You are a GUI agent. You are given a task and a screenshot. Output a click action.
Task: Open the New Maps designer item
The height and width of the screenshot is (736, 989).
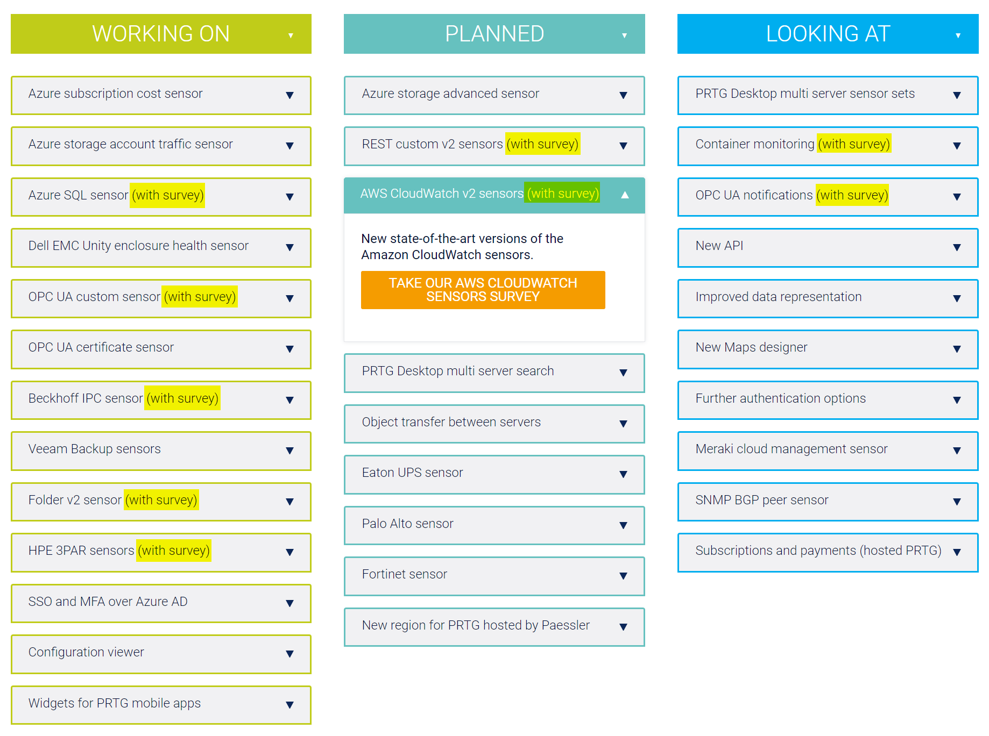[957, 349]
